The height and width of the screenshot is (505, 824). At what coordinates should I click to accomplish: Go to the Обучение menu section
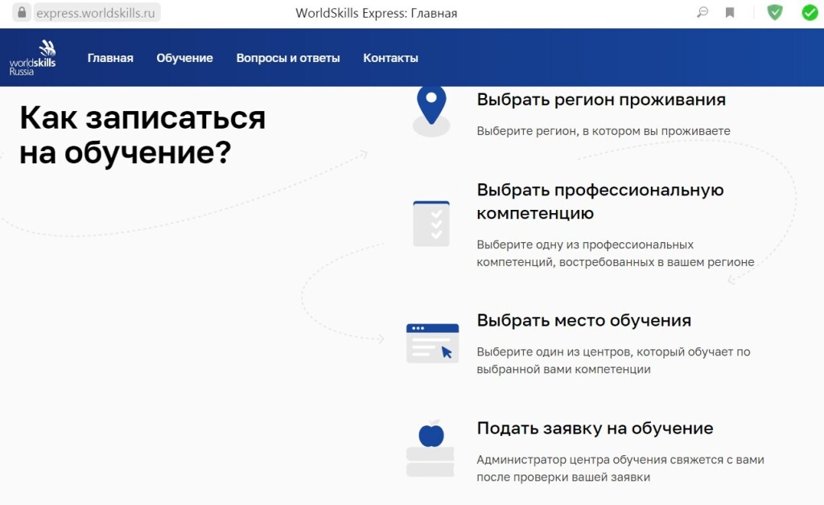[184, 58]
